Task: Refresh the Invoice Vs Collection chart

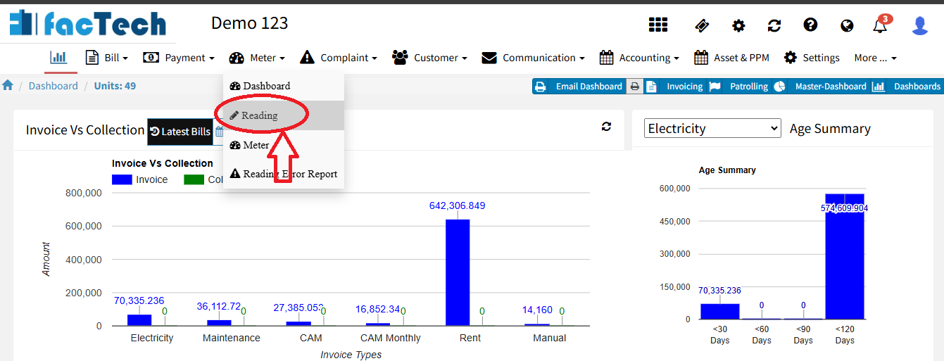Action: (x=606, y=127)
